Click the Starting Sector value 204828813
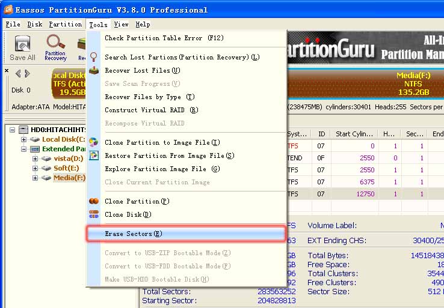 coord(277,301)
